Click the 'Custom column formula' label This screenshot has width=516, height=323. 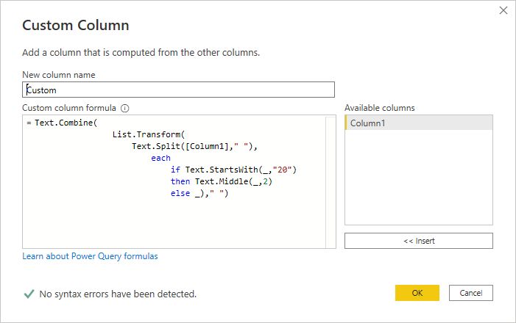(x=69, y=108)
